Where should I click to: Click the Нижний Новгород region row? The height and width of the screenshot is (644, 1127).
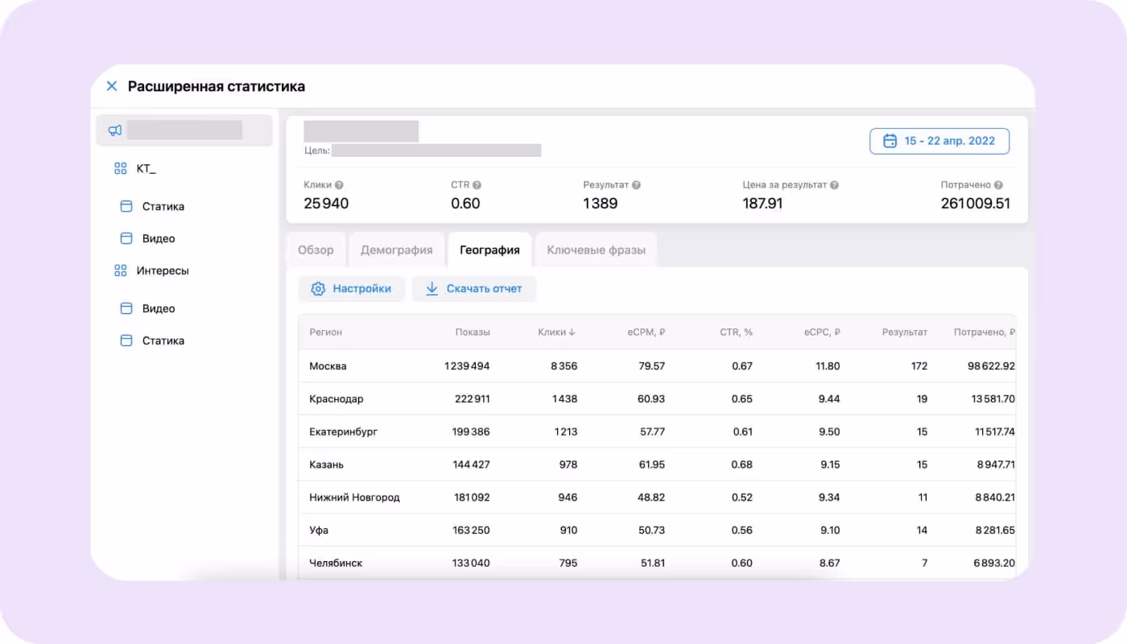coord(657,497)
